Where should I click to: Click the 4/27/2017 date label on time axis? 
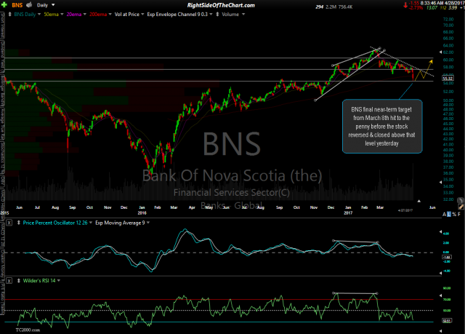tap(405, 210)
